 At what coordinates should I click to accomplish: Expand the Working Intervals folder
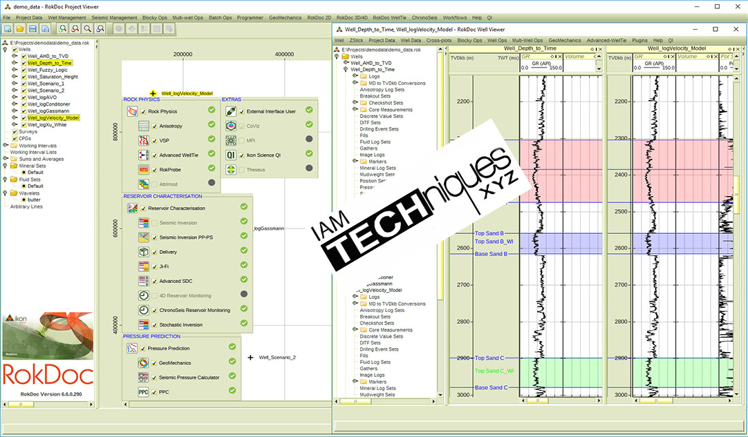[x=6, y=146]
